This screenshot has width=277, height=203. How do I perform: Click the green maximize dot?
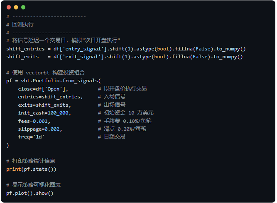coord(23,7)
